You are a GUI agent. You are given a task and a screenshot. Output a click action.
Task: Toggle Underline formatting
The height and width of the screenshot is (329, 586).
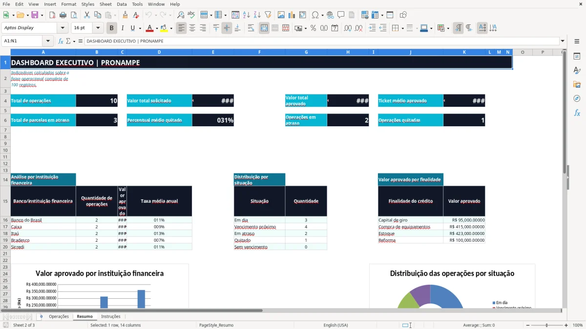coord(133,28)
